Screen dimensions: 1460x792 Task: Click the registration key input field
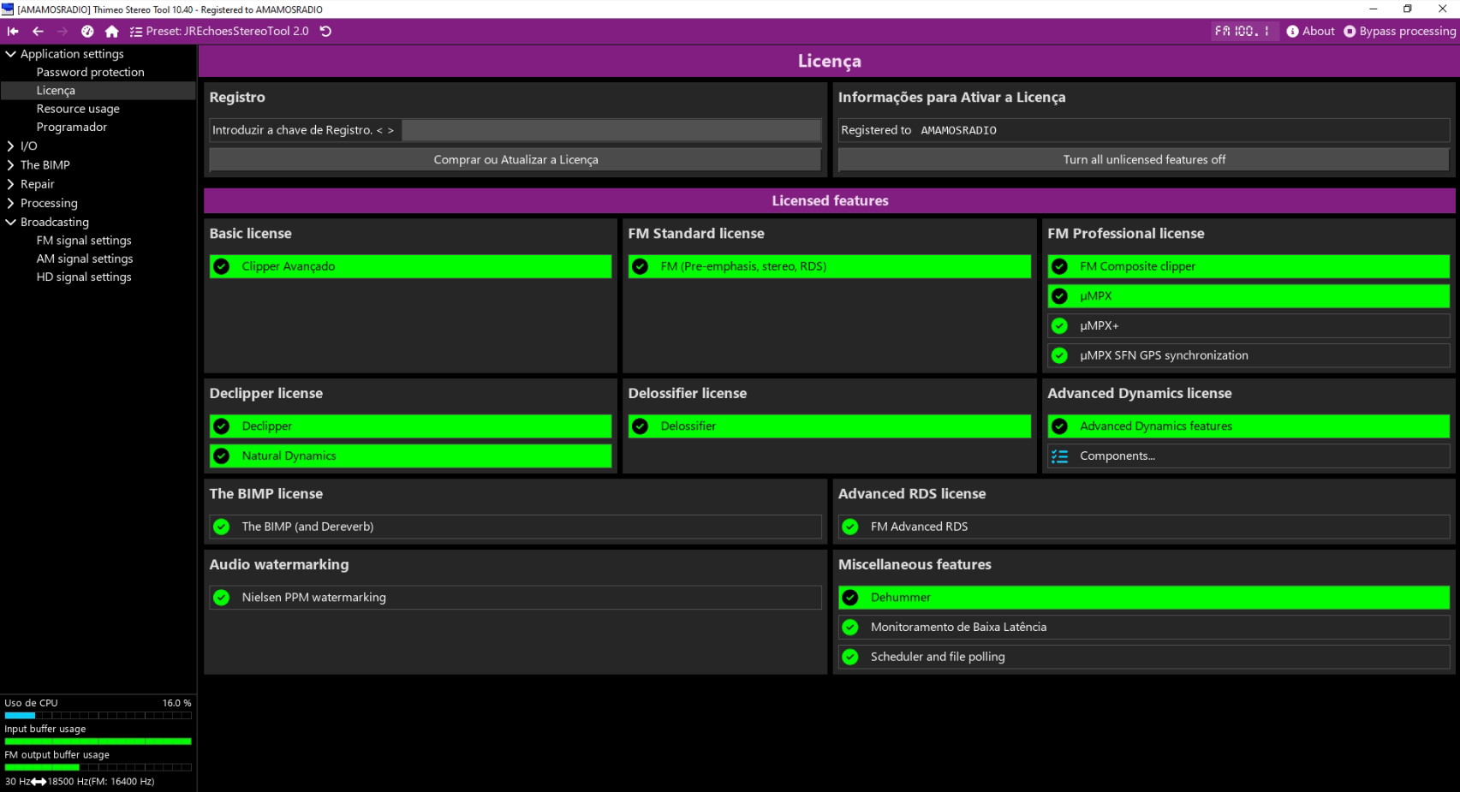pos(611,130)
